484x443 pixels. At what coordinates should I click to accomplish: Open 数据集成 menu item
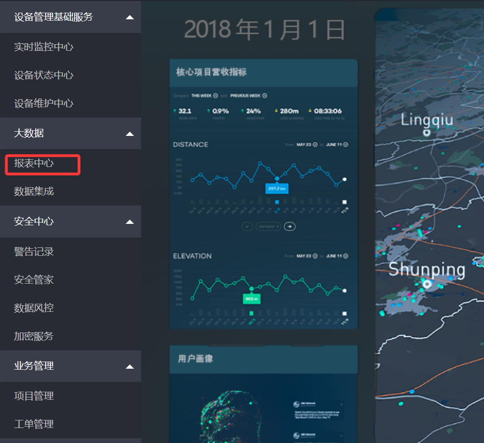pyautogui.click(x=34, y=191)
